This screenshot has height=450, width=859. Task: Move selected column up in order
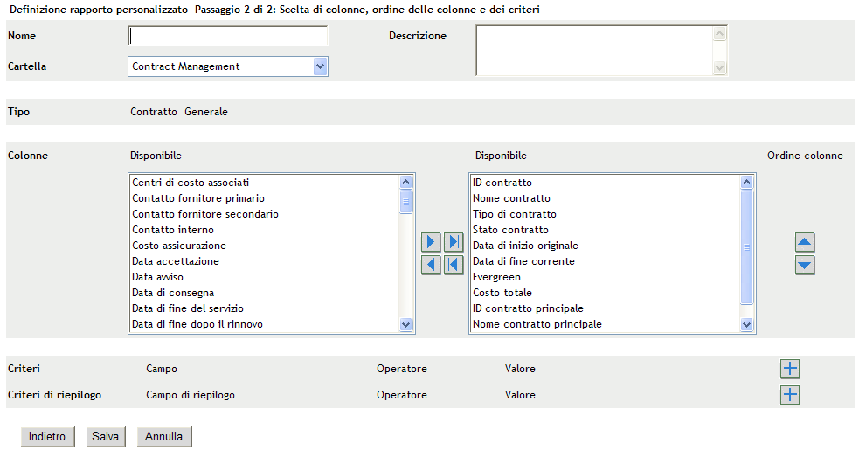coord(805,242)
